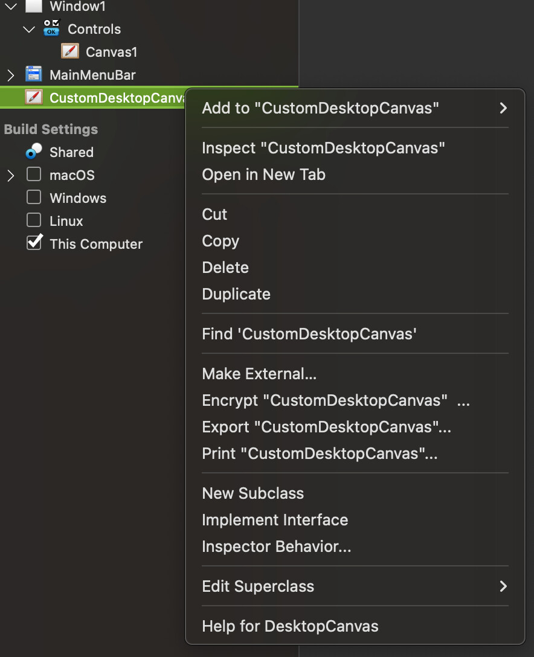534x657 pixels.
Task: Uncheck the This Computer checkbox
Action: click(x=34, y=243)
